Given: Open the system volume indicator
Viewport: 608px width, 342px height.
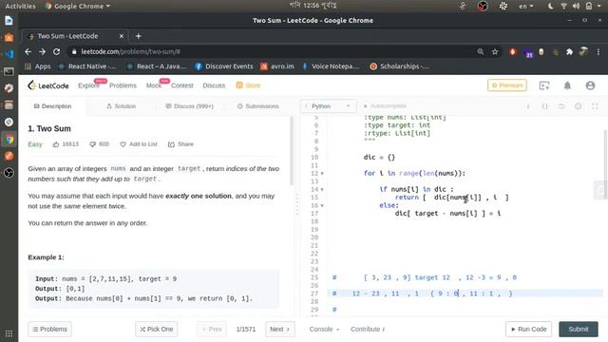Looking at the screenshot, I should (x=577, y=6).
